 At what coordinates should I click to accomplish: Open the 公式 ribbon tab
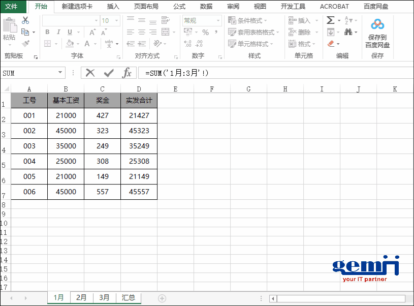coord(179,7)
